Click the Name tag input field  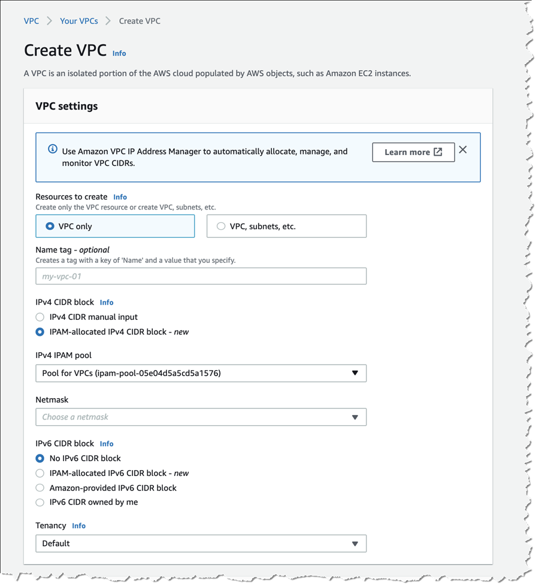pyautogui.click(x=201, y=276)
